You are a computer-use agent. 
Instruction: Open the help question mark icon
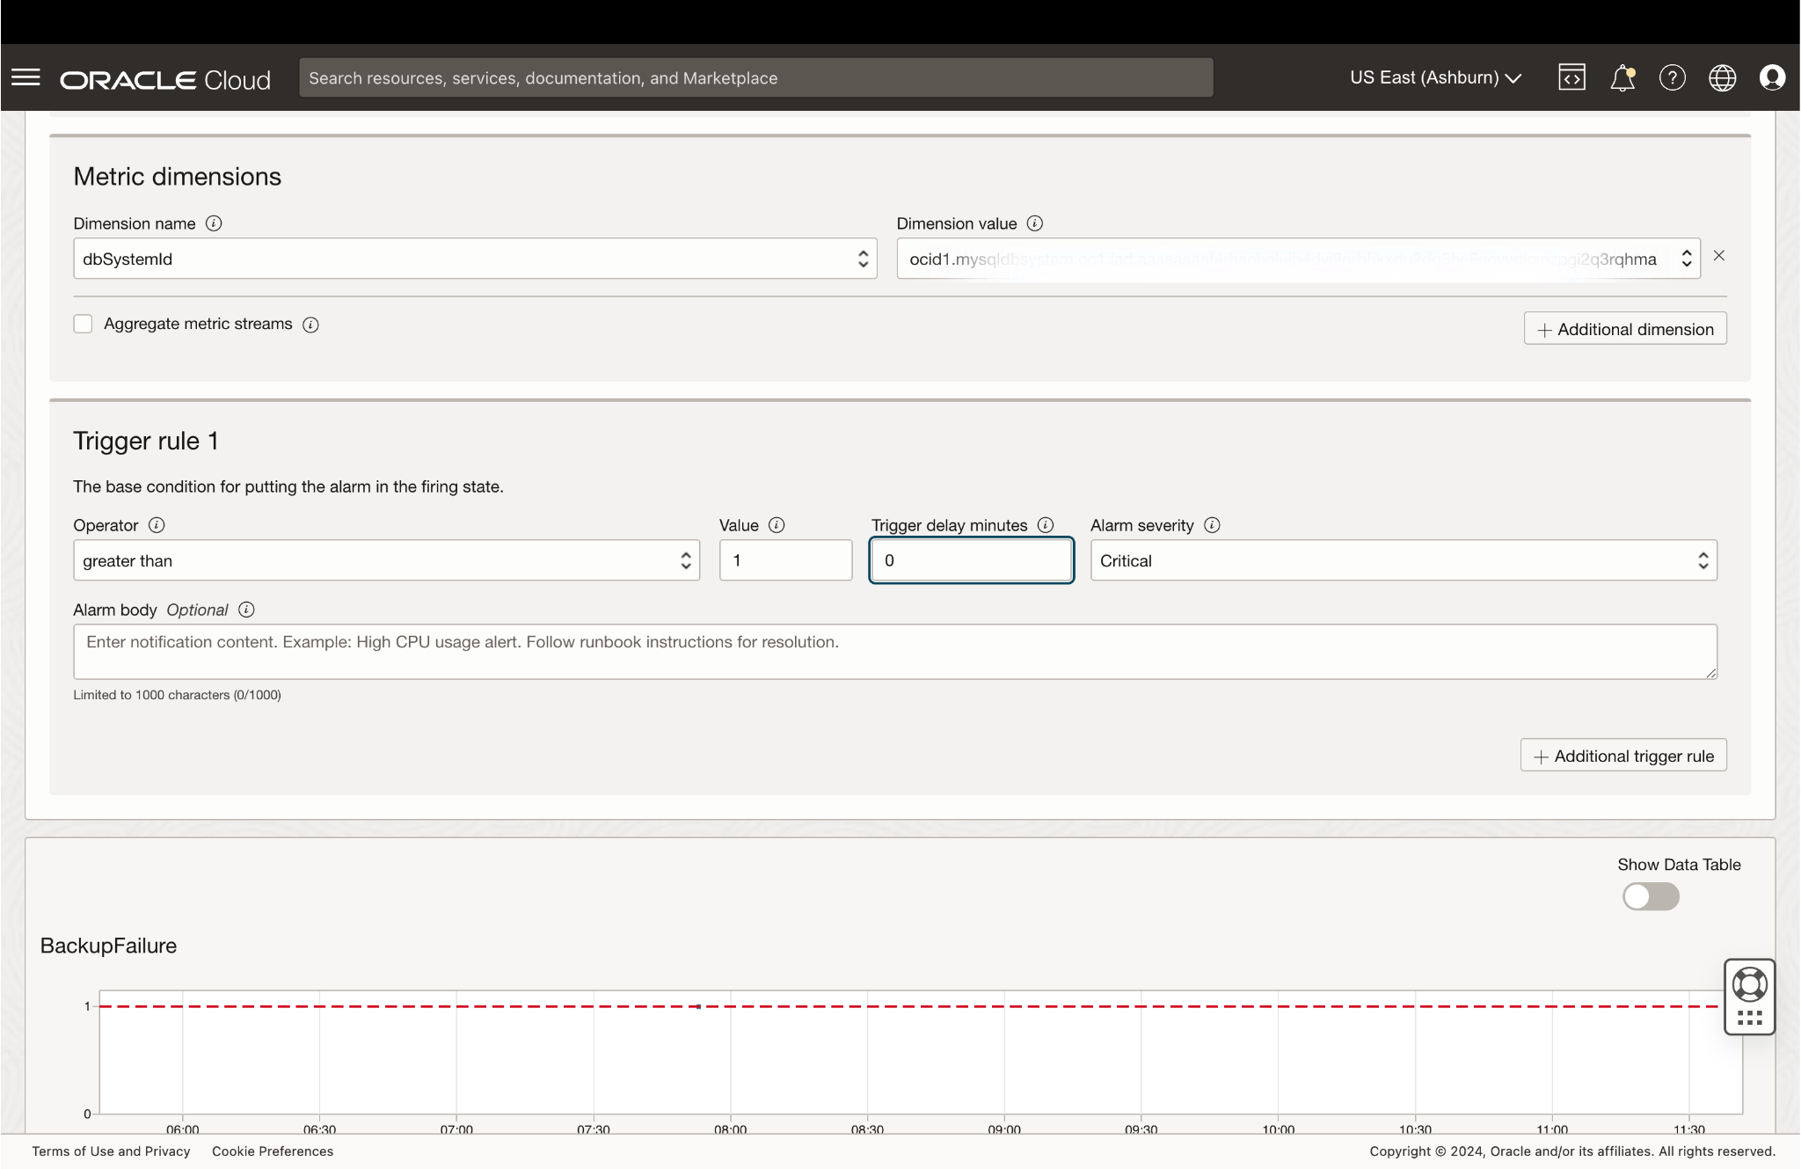[x=1672, y=78]
